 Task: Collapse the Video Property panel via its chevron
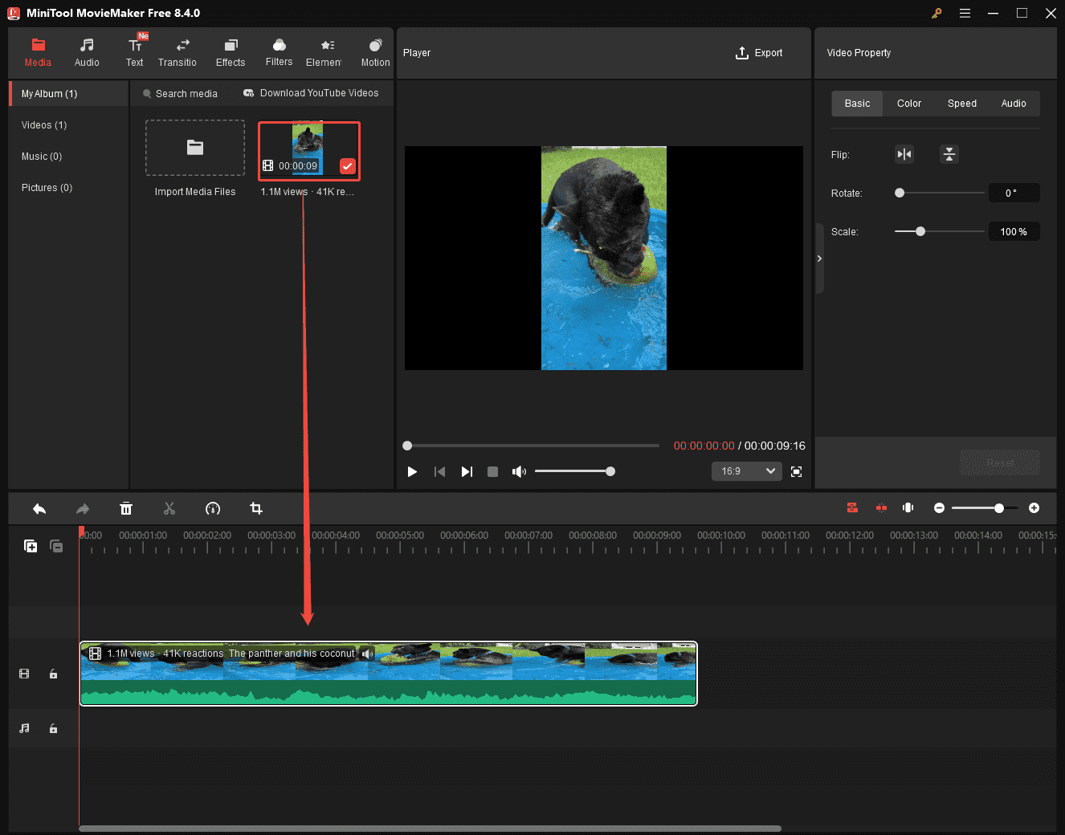tap(819, 259)
